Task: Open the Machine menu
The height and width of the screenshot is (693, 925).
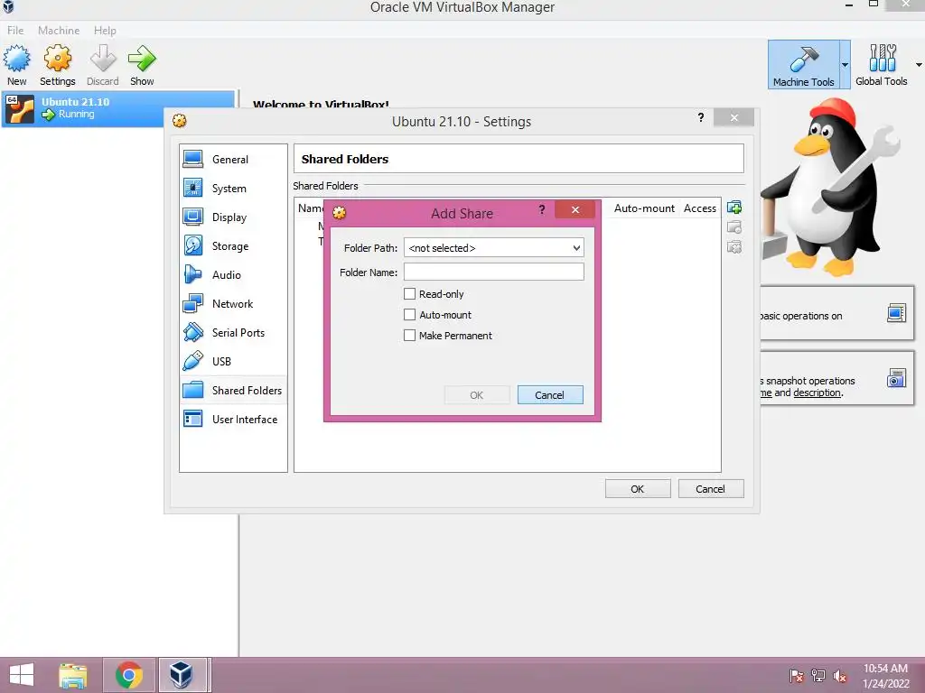Action: click(59, 30)
